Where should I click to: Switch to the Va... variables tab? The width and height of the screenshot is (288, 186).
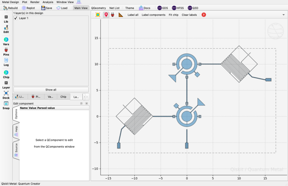coord(51,97)
